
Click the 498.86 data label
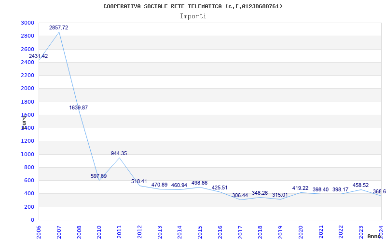point(199,183)
